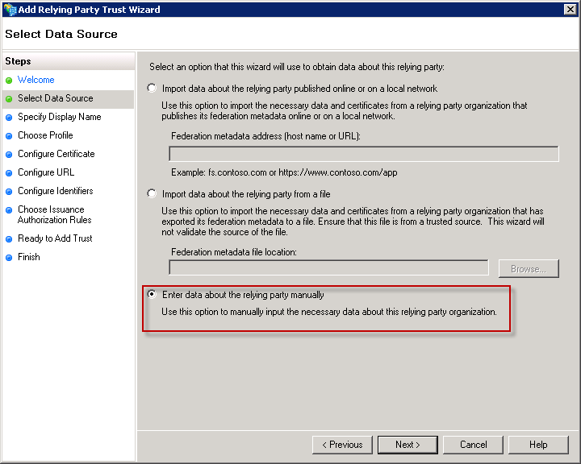Select the 'Choose Profile' step
Viewport: 581px width, 464px height.
pyautogui.click(x=45, y=135)
